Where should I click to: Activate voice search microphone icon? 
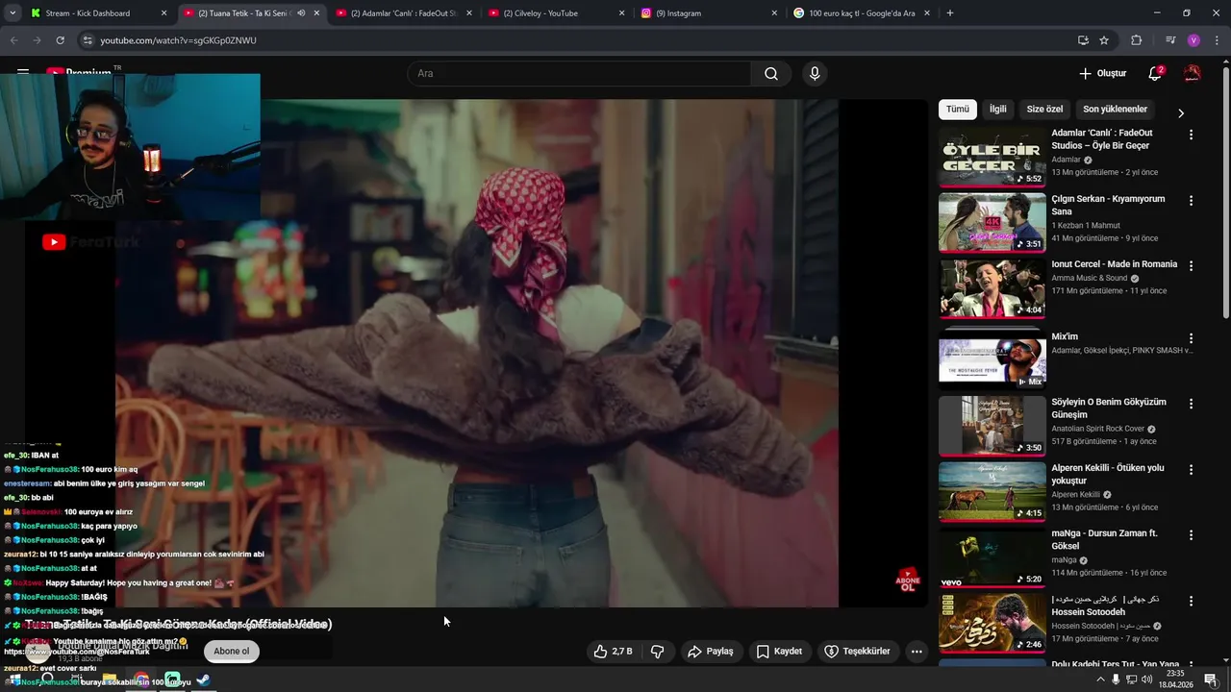click(x=815, y=74)
